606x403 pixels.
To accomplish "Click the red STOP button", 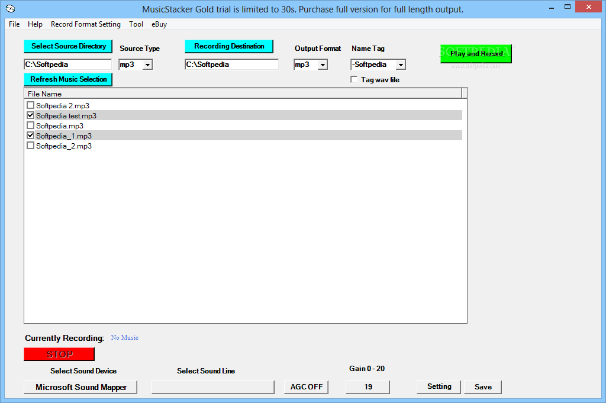I will tap(59, 354).
